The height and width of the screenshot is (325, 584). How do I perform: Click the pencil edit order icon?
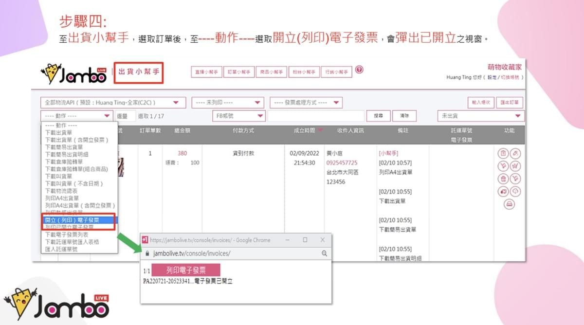pos(515,153)
